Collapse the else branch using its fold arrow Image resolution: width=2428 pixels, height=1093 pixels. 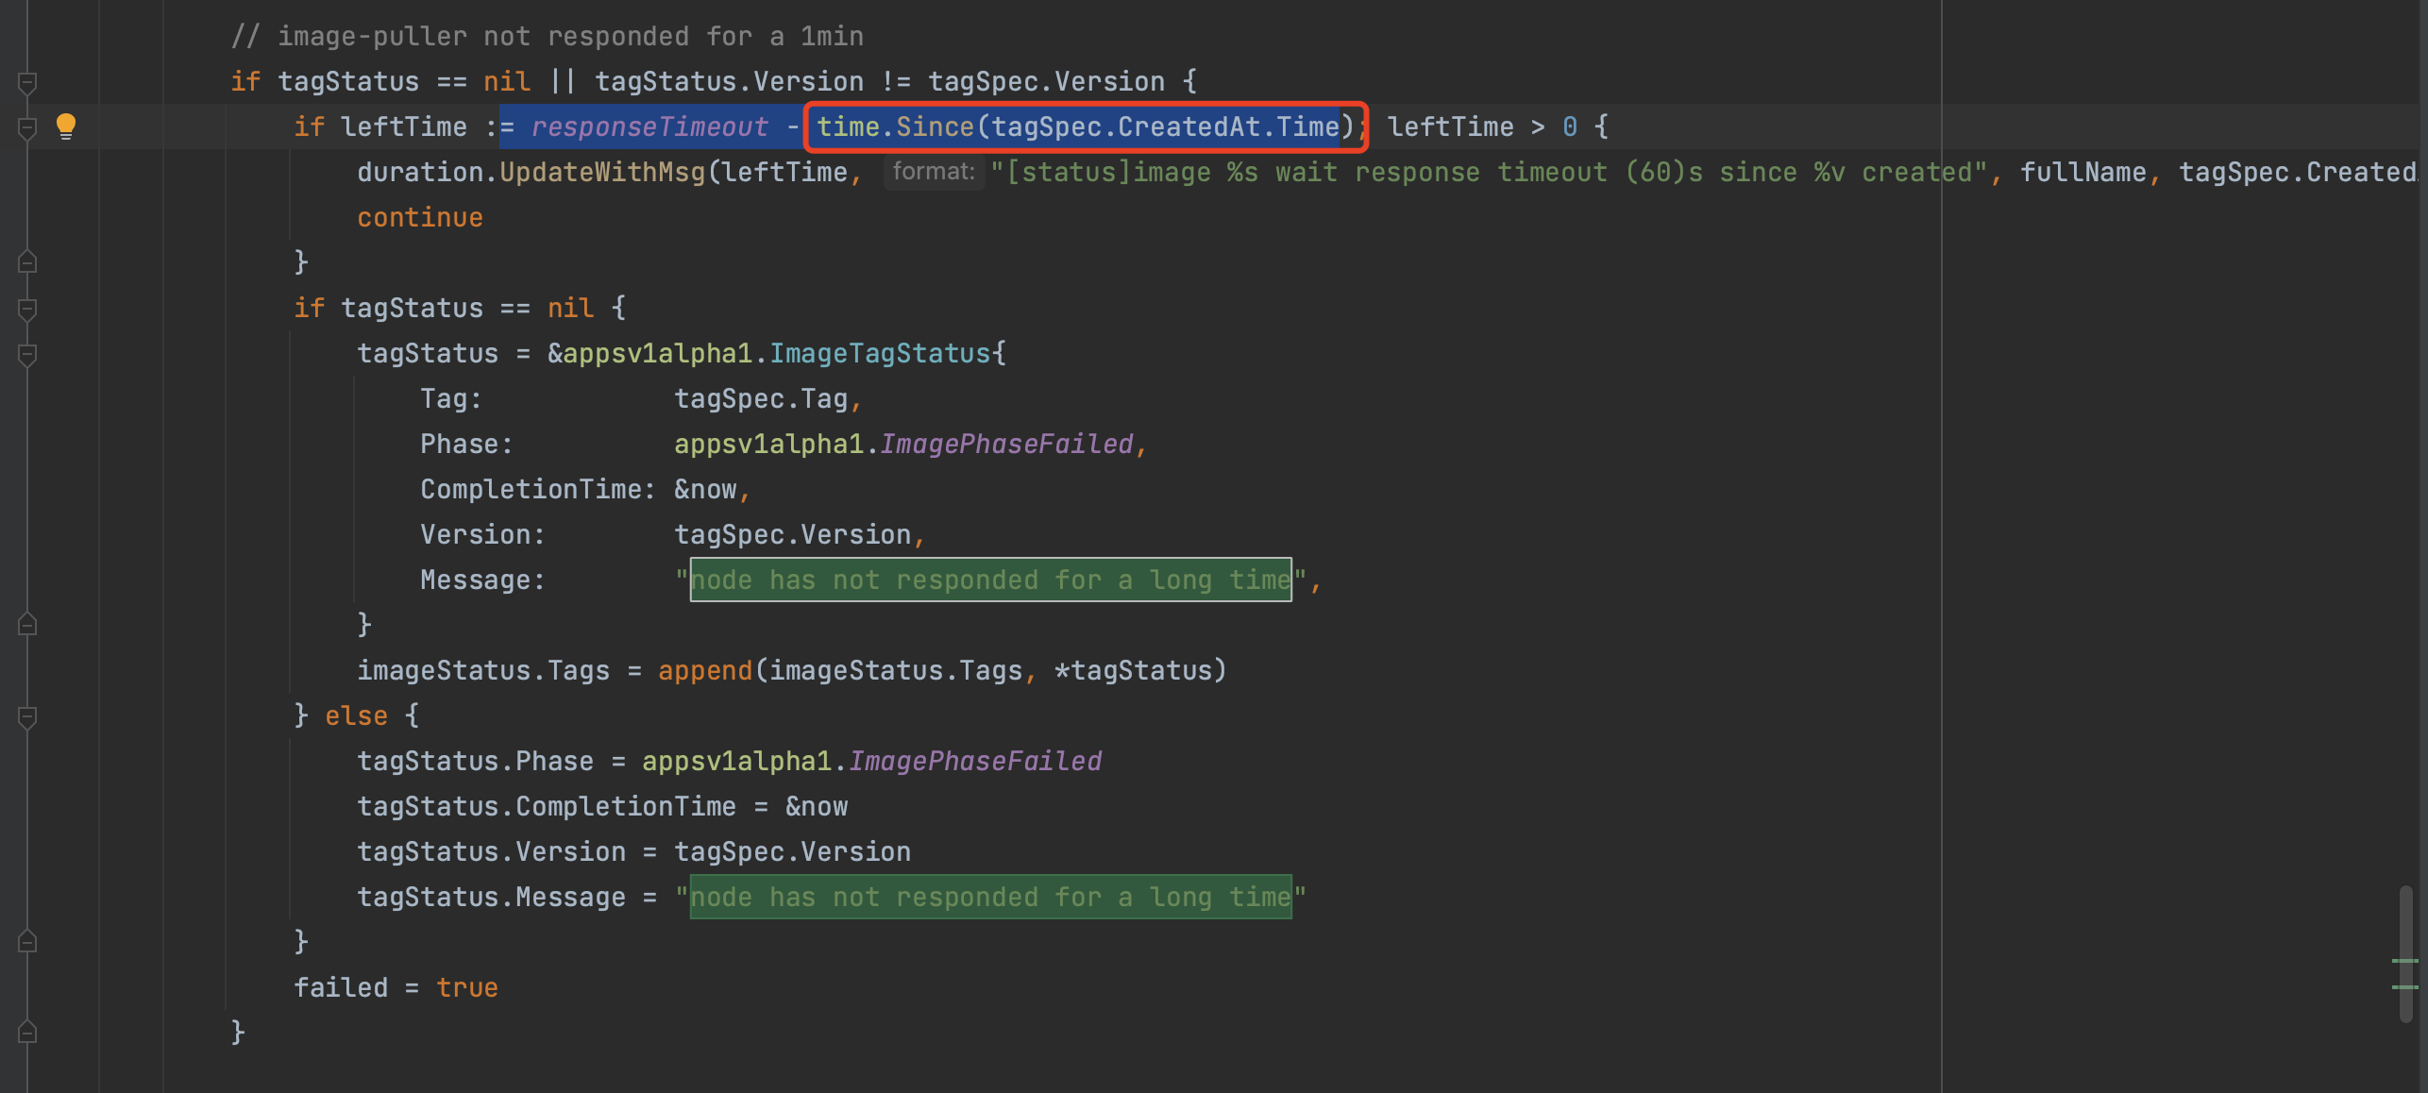point(25,715)
